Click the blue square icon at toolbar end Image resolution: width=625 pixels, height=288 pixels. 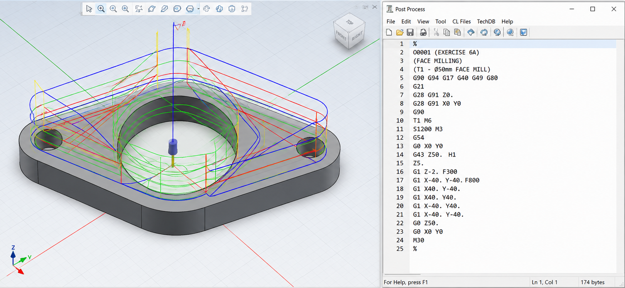click(x=524, y=32)
